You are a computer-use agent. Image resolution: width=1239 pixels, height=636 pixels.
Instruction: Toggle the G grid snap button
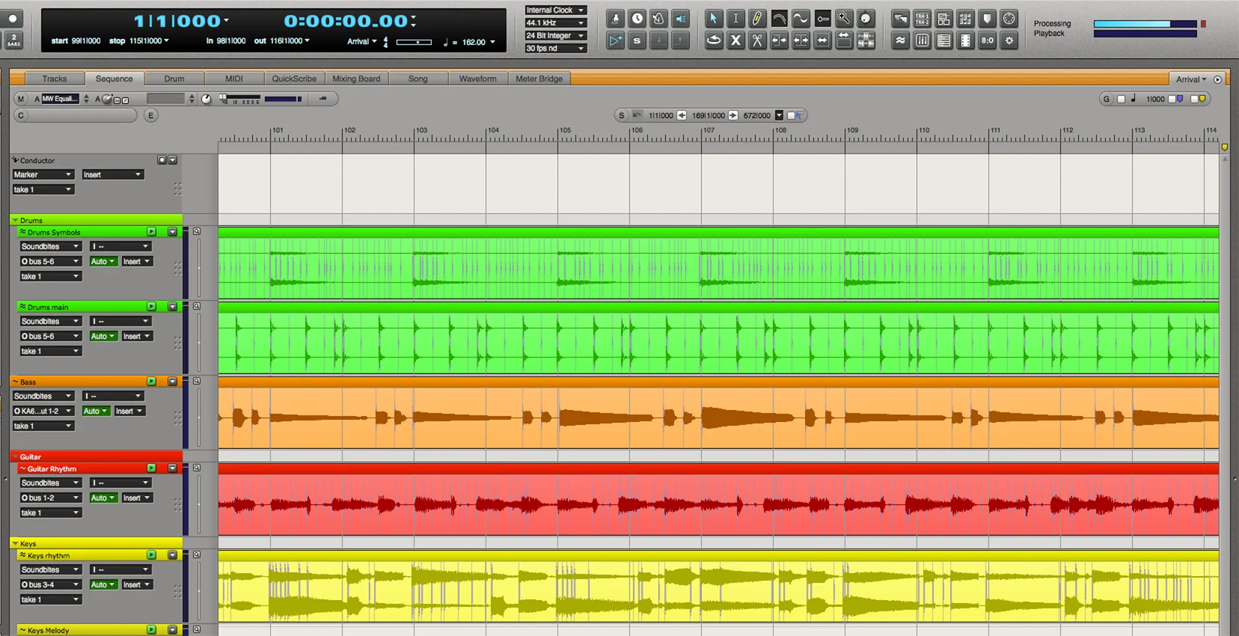tap(1107, 99)
